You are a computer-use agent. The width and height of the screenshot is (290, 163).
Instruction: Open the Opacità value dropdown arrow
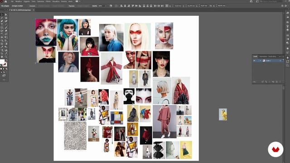106,6
